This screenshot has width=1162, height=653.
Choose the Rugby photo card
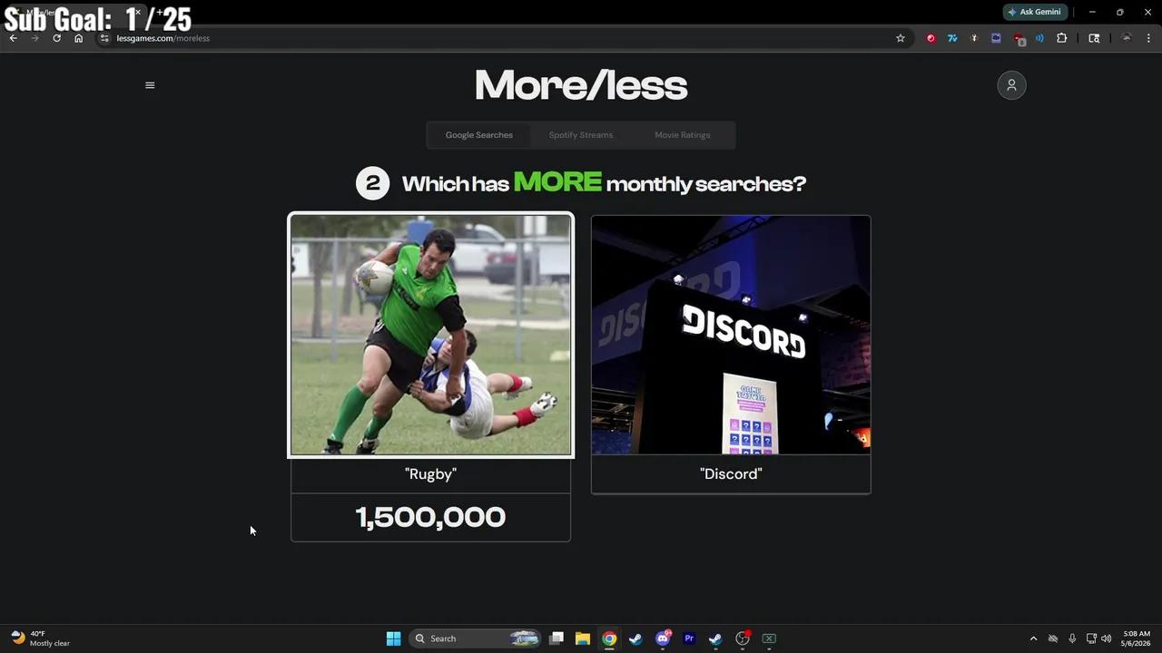(430, 335)
